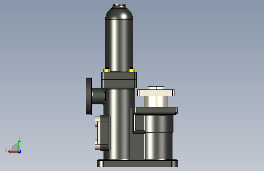The height and width of the screenshot is (171, 264).
Task: Select the bottom base plate of assembly
Action: pos(137,163)
